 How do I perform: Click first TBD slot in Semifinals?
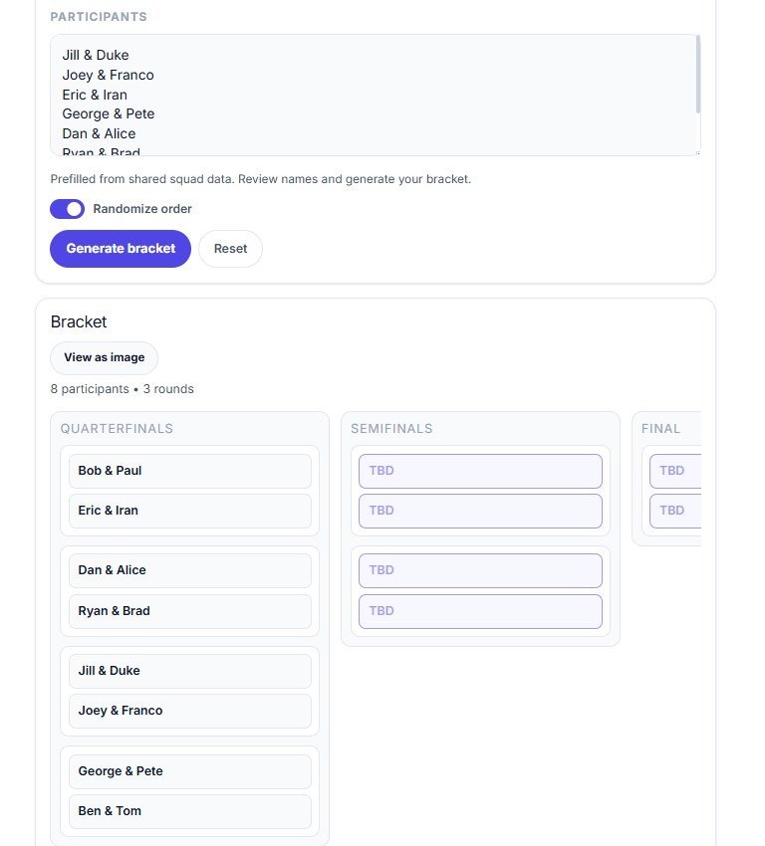tap(480, 471)
